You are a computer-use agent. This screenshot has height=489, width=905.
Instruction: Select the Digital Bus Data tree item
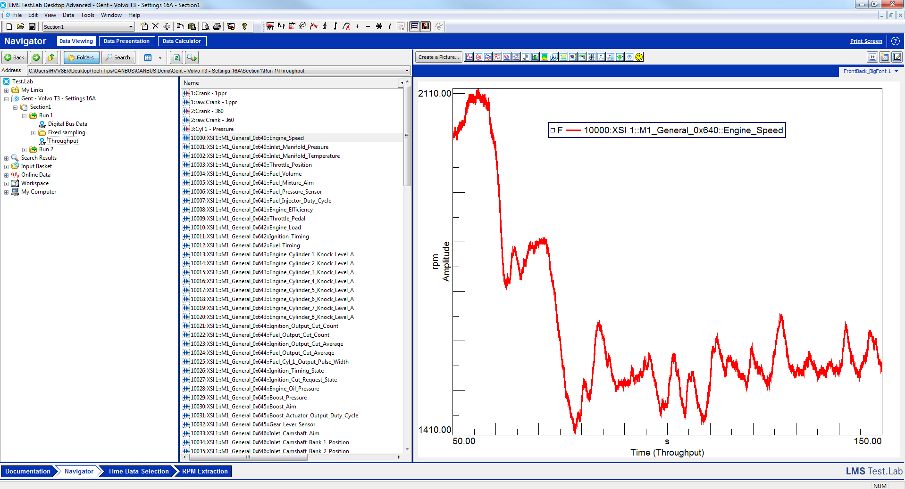[67, 124]
